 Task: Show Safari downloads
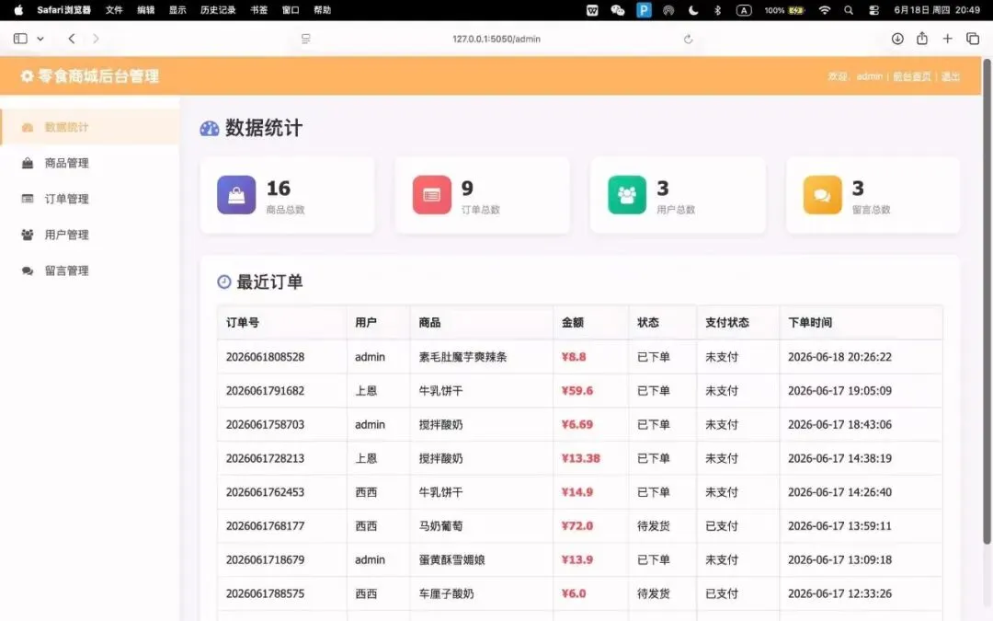[x=897, y=39]
